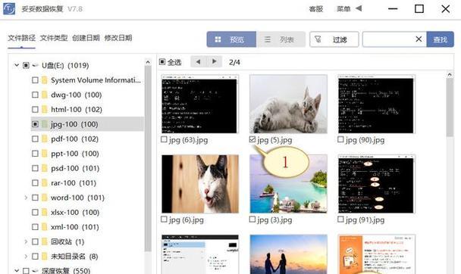Image resolution: width=461 pixels, height=274 pixels.
Task: Click the ppt-100 folder icon
Action: (45, 154)
